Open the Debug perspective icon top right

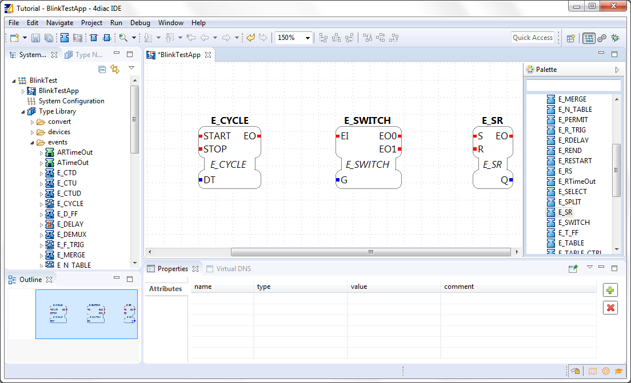click(614, 38)
